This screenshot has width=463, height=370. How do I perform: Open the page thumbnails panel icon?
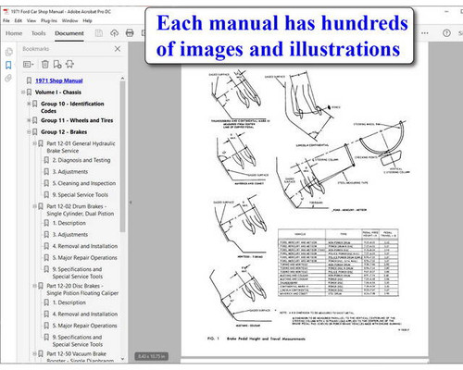[x=8, y=52]
